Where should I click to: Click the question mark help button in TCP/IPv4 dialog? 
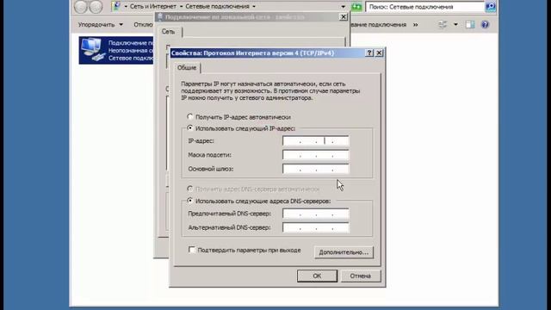coord(369,53)
